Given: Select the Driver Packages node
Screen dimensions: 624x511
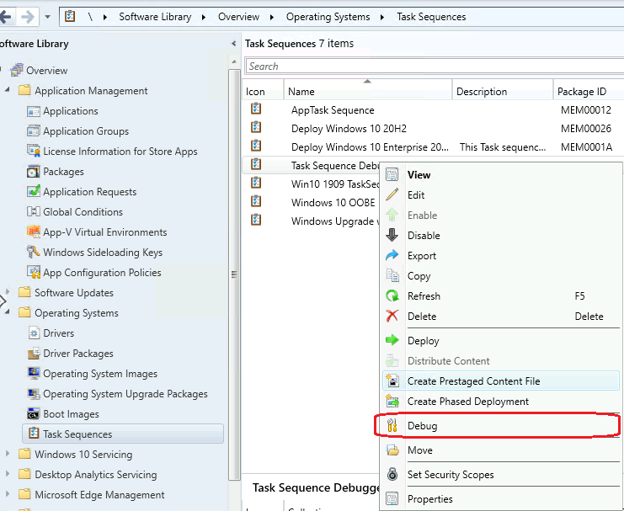Looking at the screenshot, I should (x=78, y=354).
